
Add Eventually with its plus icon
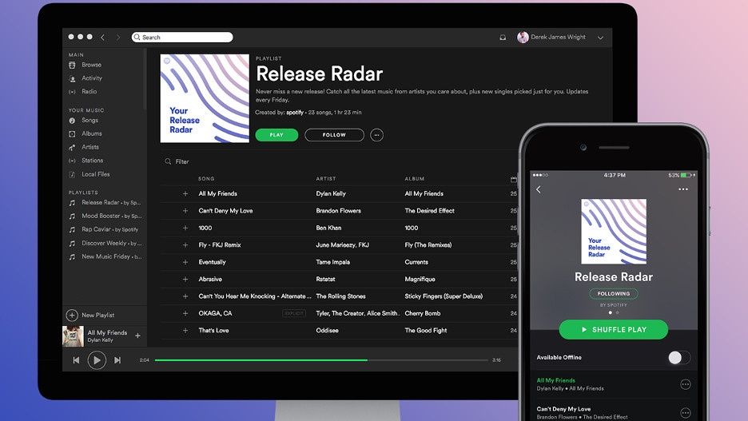click(x=185, y=262)
